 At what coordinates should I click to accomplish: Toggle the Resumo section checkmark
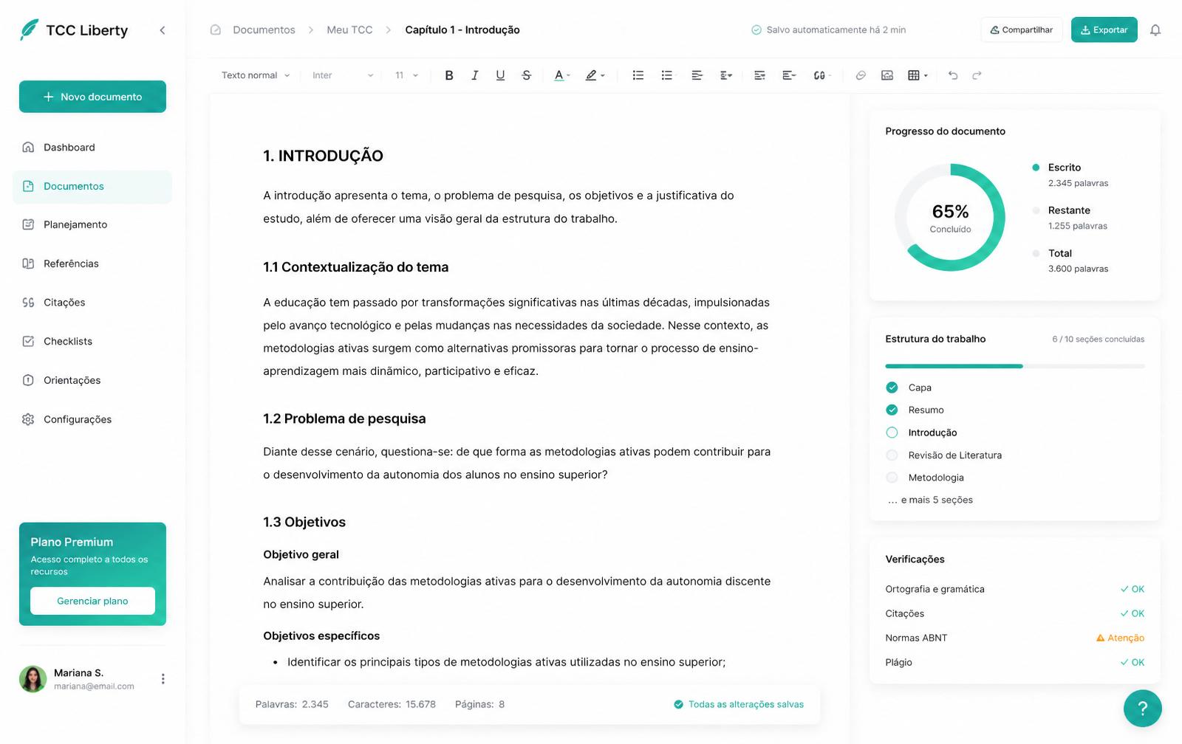(892, 410)
